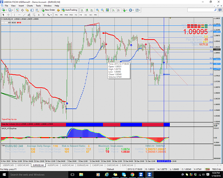Toggle the AutoTrading button
This screenshot has height=178, width=223.
[x=70, y=10]
